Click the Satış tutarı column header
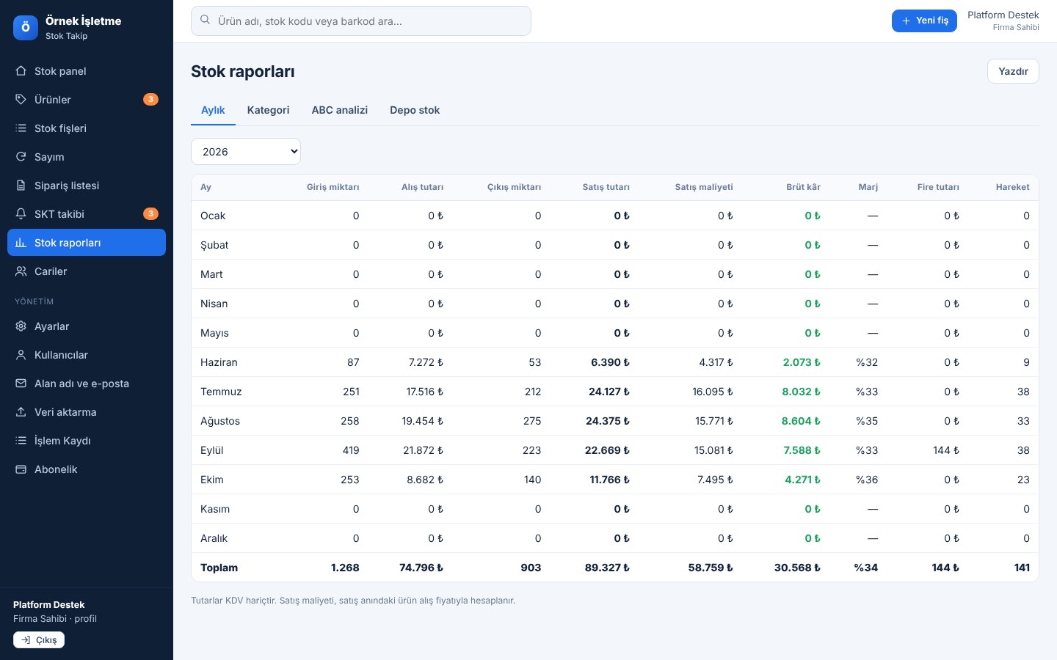This screenshot has height=660, width=1057. tap(606, 187)
